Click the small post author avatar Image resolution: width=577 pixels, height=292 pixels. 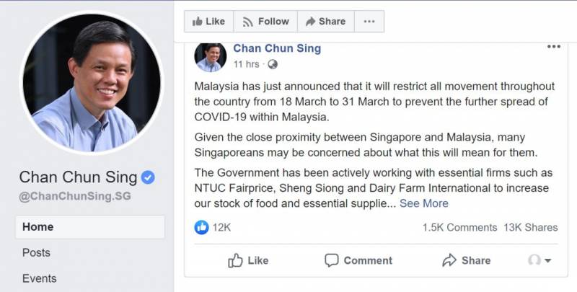click(x=210, y=56)
